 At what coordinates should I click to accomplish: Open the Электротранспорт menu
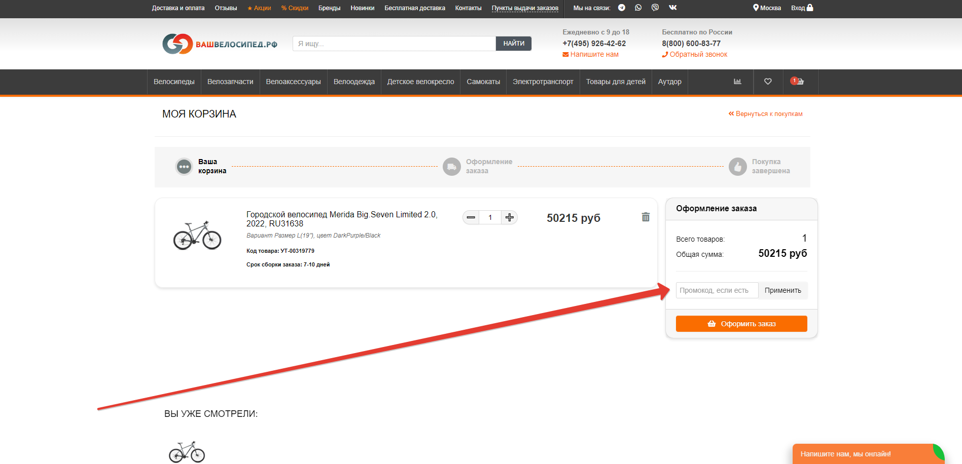(543, 82)
